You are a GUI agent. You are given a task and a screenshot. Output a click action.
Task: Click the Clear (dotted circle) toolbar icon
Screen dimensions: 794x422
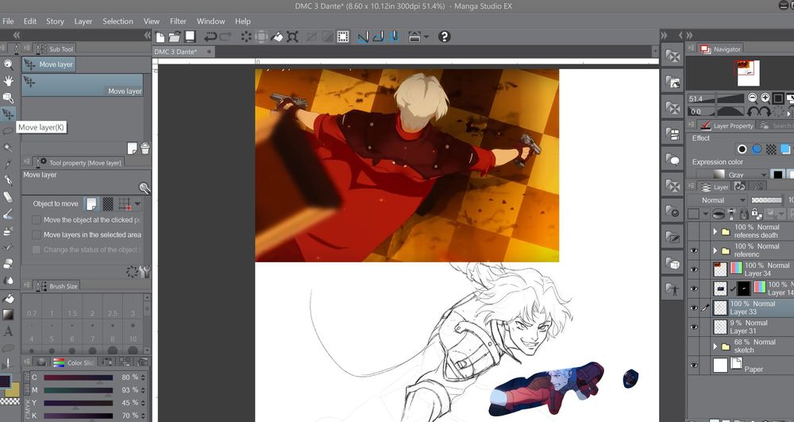[246, 37]
